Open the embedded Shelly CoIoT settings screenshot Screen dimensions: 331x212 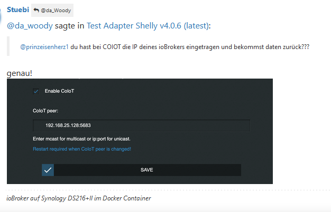140,131
